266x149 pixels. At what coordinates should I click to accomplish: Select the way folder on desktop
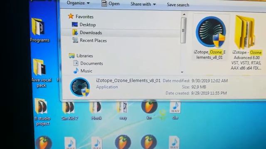click(123, 111)
